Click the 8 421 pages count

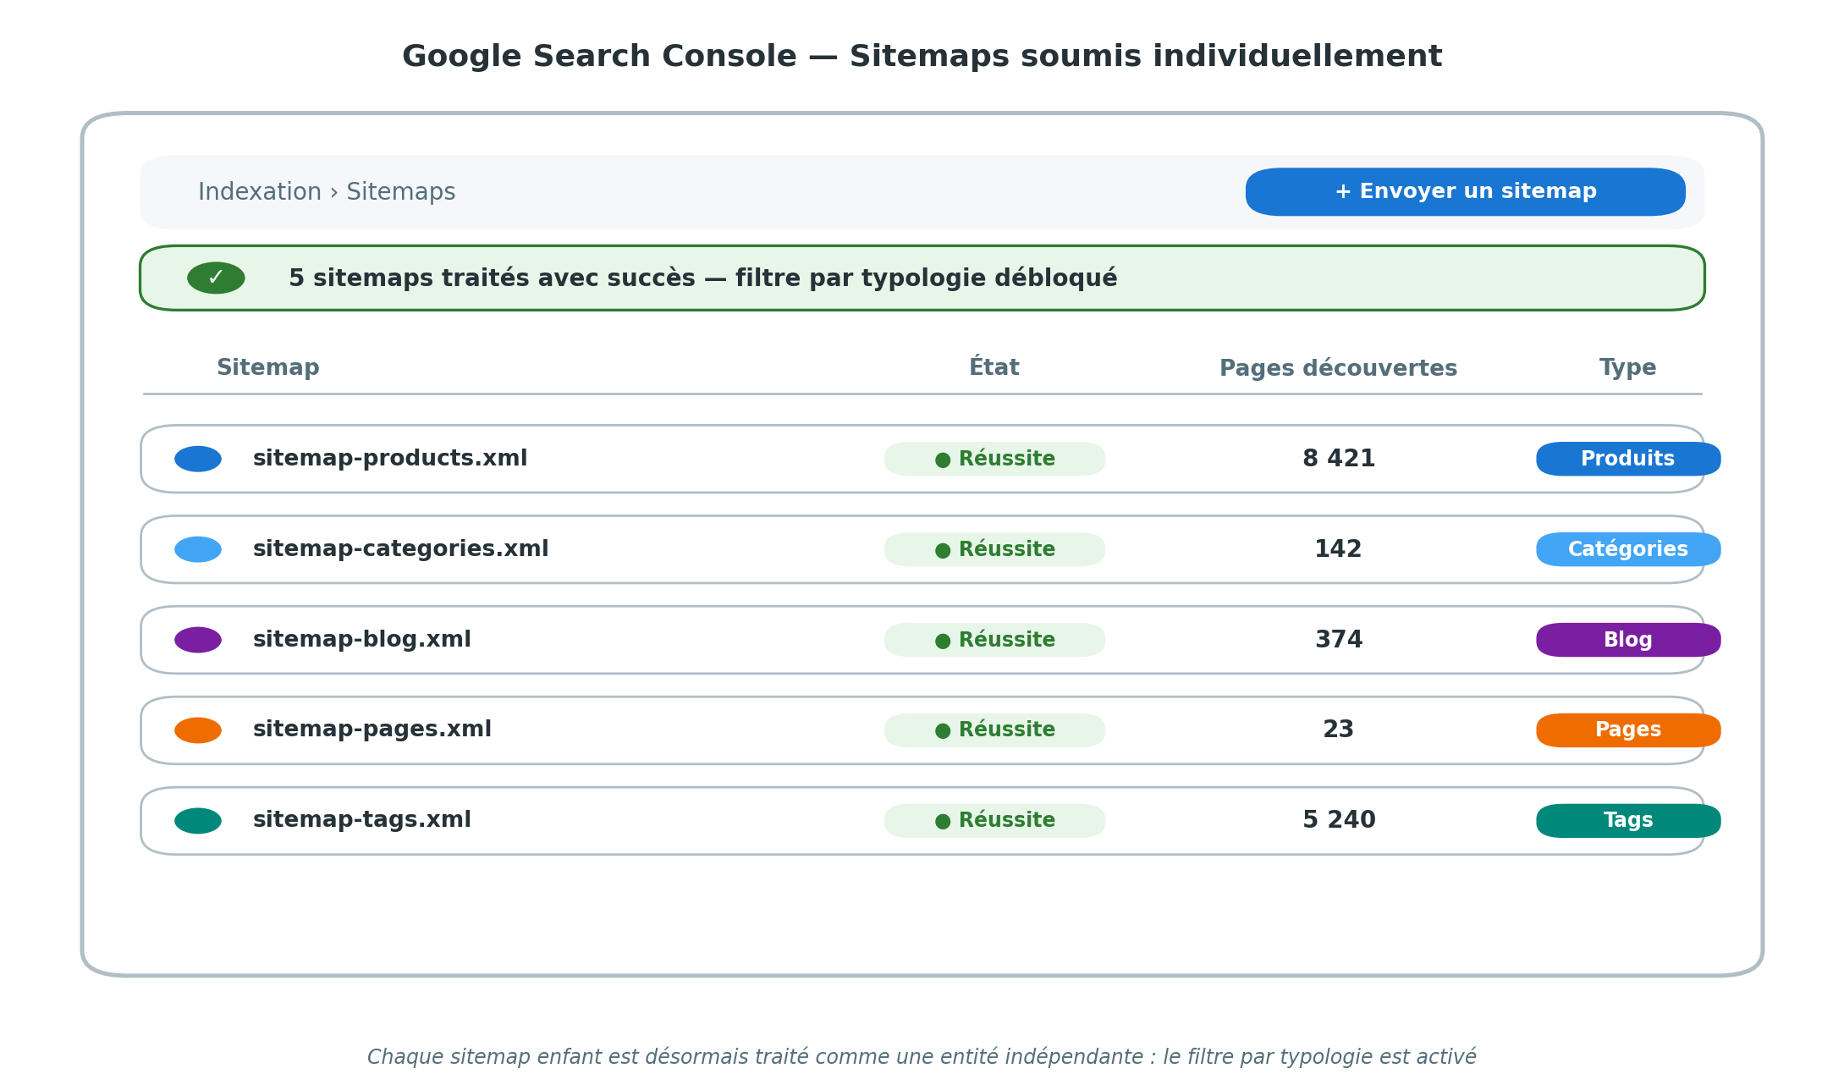point(1339,459)
